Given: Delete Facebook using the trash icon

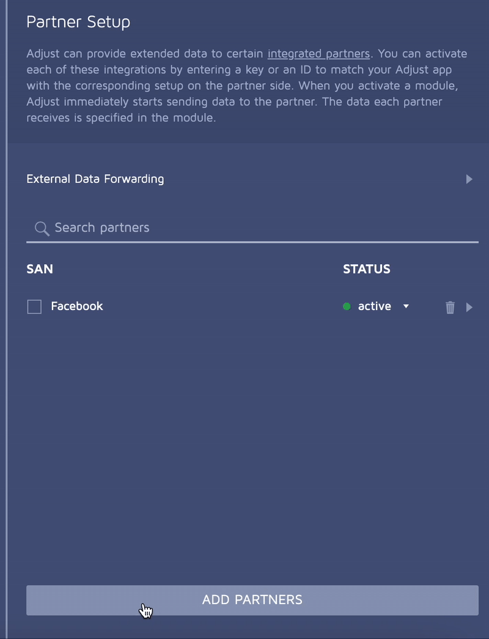Looking at the screenshot, I should point(450,308).
